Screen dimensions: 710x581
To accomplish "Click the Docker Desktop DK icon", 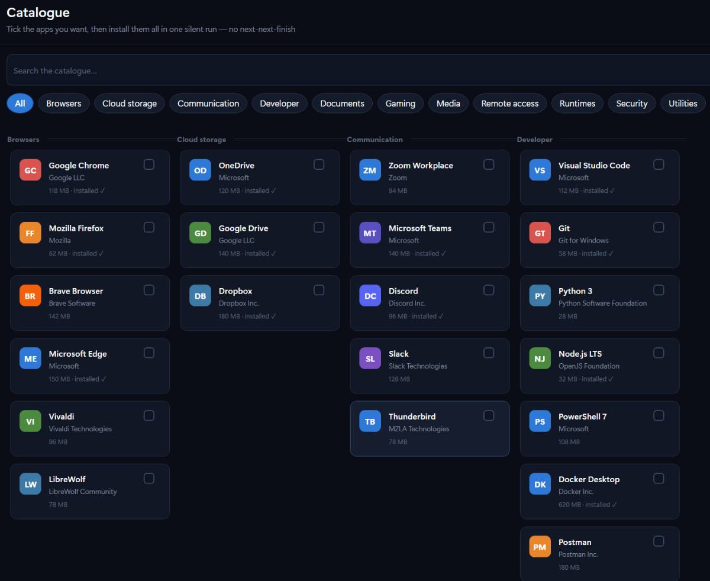I will tap(540, 484).
